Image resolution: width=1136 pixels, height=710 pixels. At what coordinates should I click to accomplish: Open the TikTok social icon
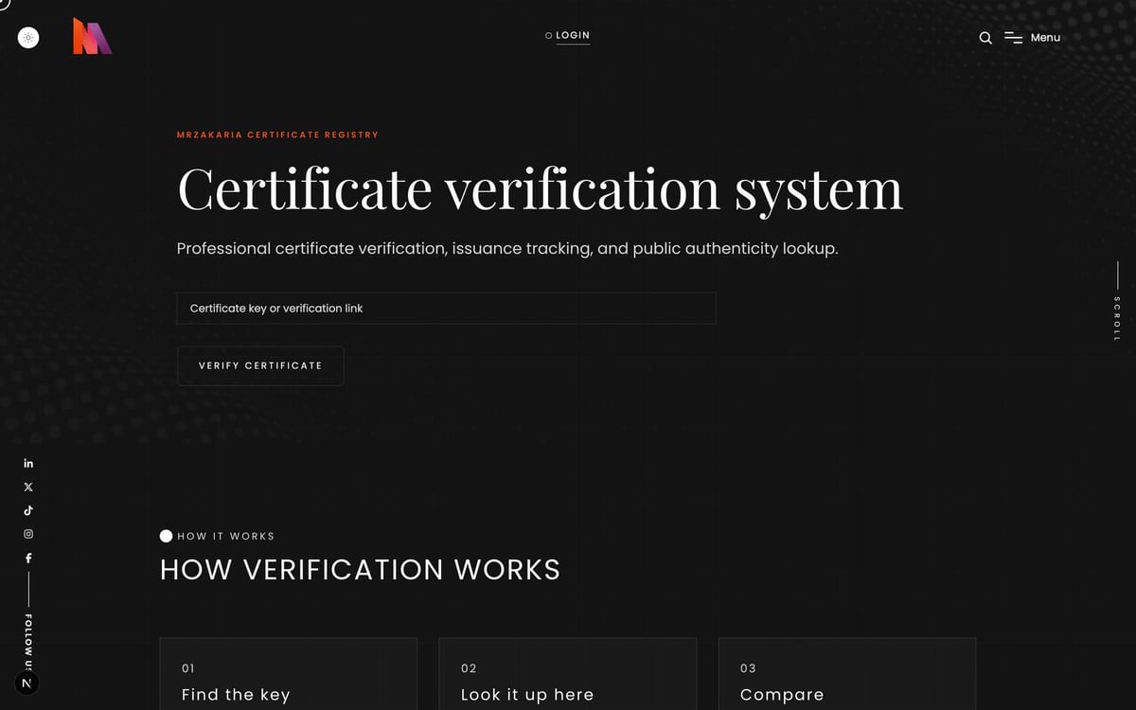[x=28, y=510]
